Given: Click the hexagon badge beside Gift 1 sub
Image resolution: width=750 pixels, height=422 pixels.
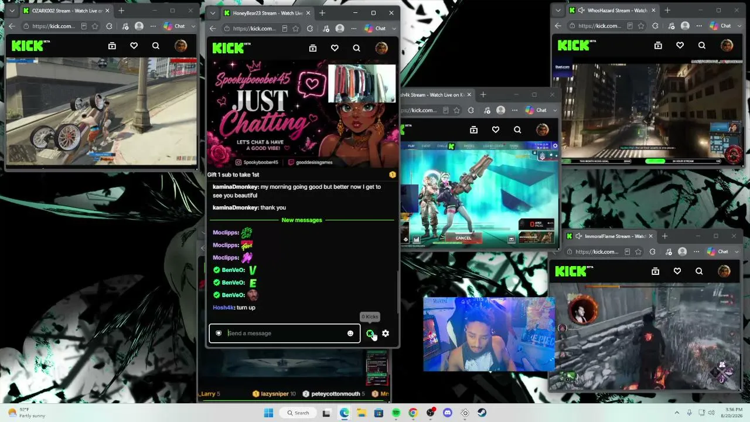Looking at the screenshot, I should (x=393, y=175).
